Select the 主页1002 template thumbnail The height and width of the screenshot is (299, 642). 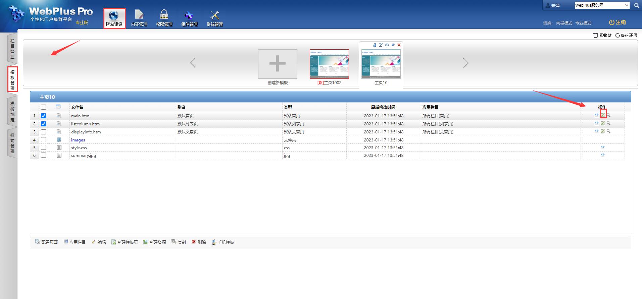pos(329,64)
